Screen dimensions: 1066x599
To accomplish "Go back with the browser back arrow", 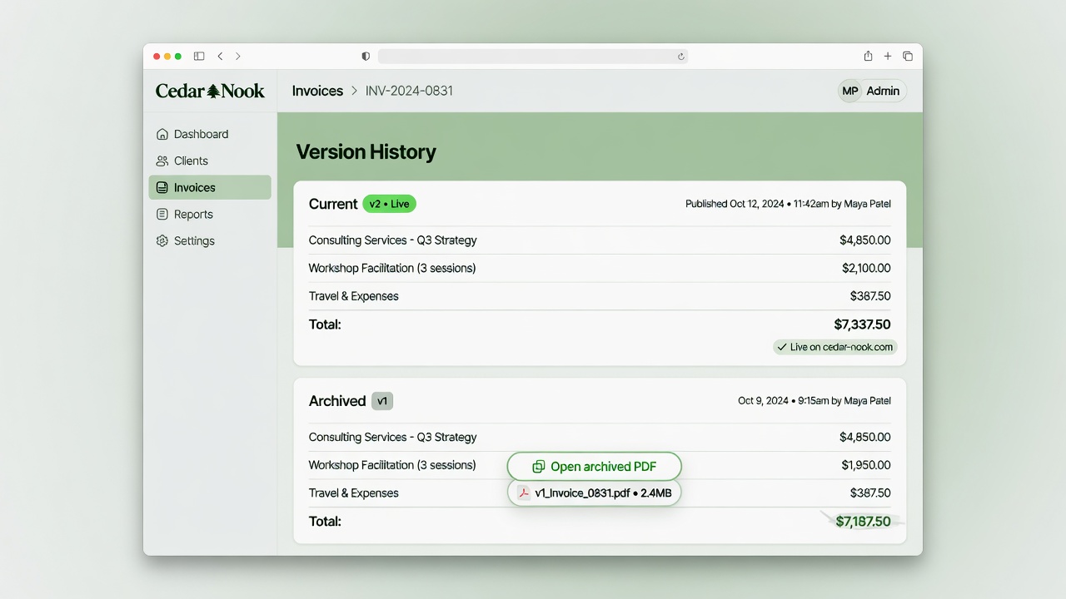I will pyautogui.click(x=220, y=57).
